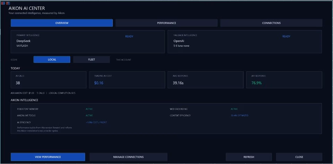This screenshot has height=164, width=333.
Task: Switch to the Connections tab
Action: tap(271, 23)
